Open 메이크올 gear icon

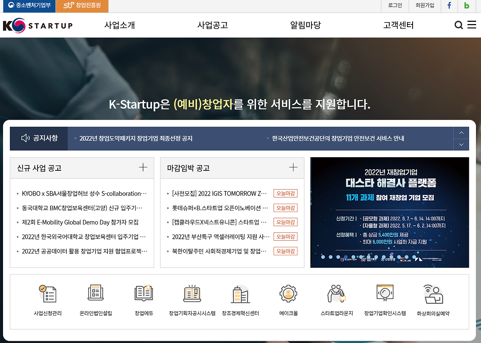(289, 294)
